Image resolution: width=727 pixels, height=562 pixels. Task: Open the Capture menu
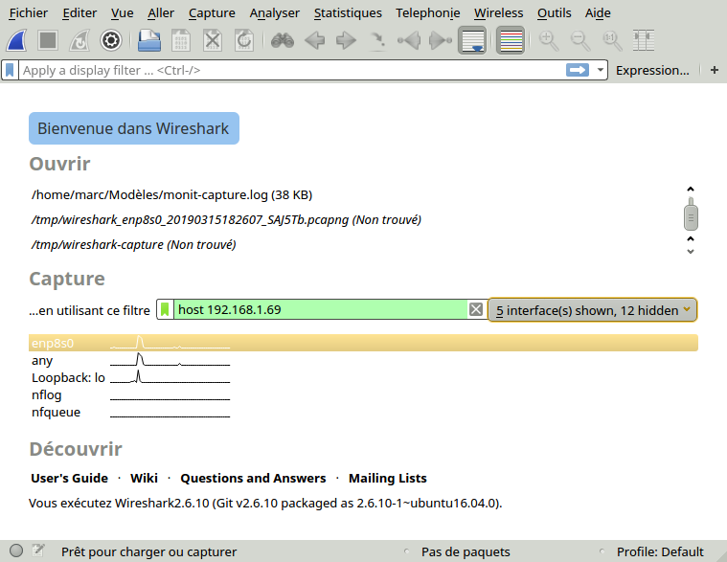click(212, 13)
